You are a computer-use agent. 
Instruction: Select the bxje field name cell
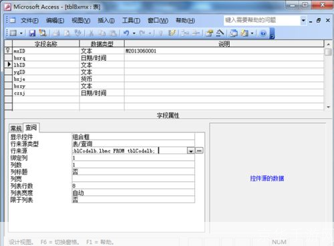point(46,79)
